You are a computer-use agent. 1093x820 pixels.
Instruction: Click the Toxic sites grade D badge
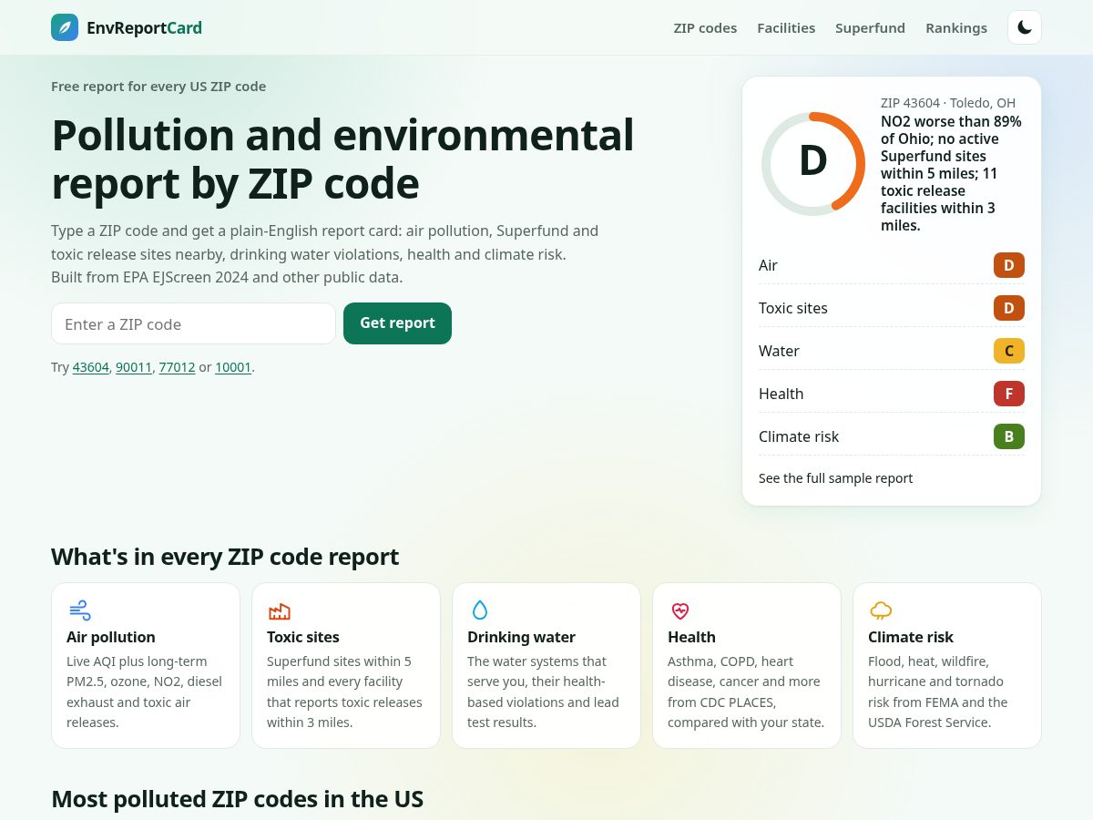[x=1009, y=308]
